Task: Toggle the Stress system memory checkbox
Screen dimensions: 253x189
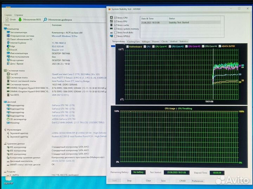Action: 116,29
